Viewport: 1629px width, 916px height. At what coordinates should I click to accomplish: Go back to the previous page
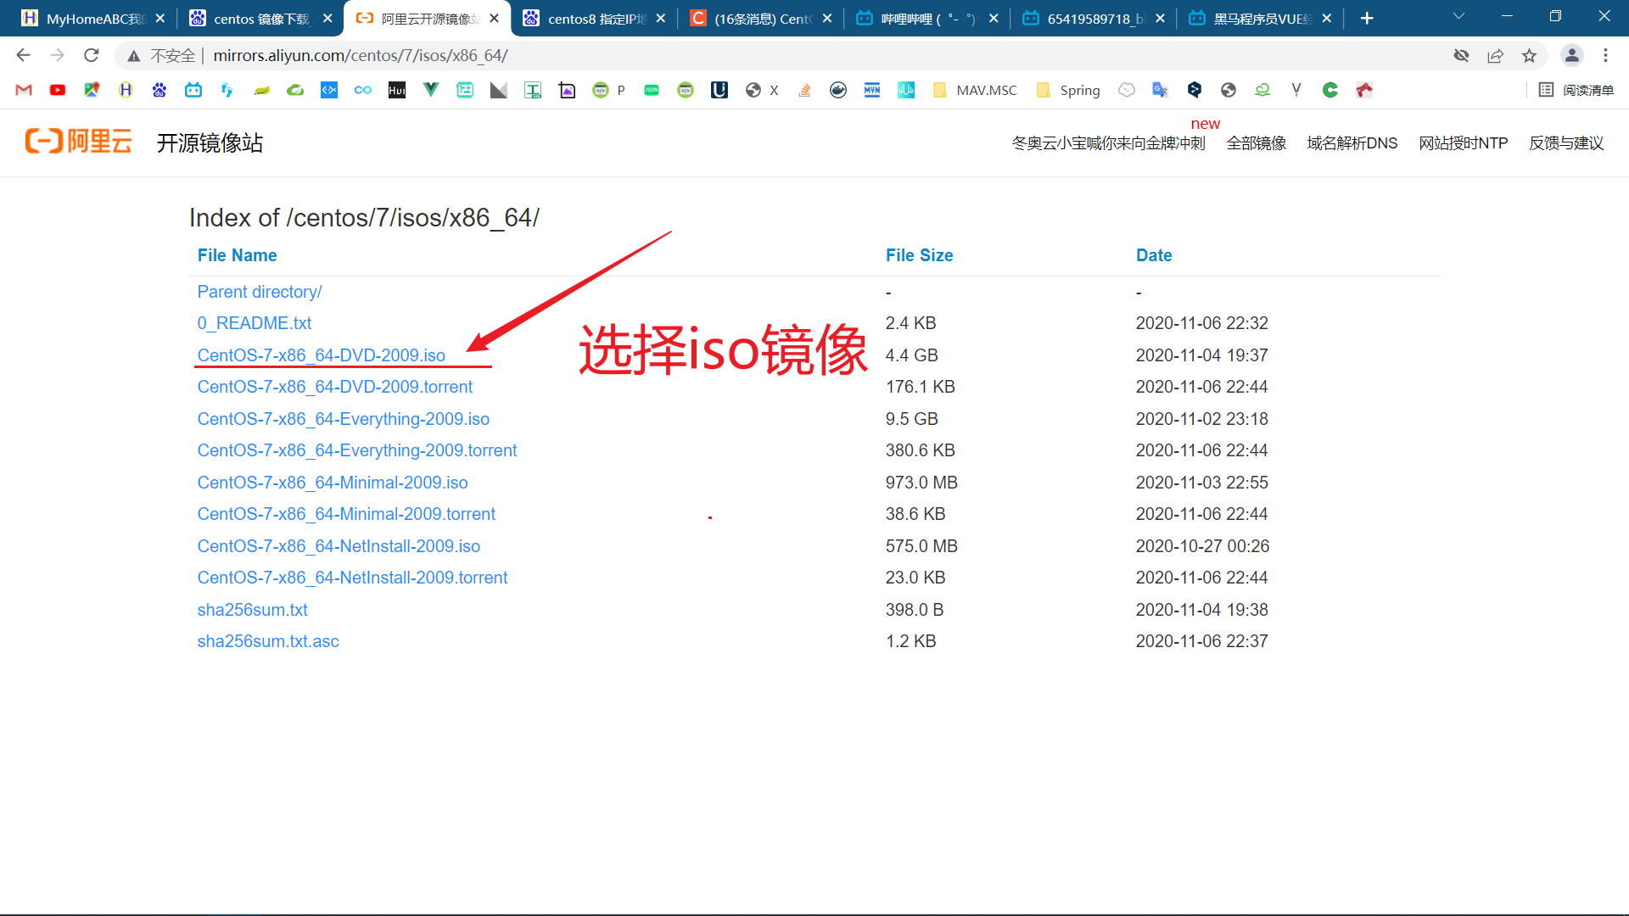tap(24, 55)
